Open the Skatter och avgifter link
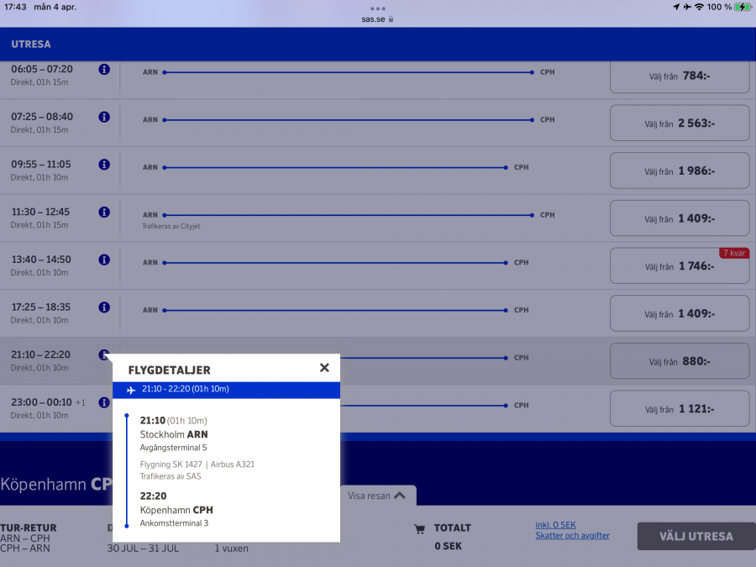756x567 pixels. (x=572, y=535)
